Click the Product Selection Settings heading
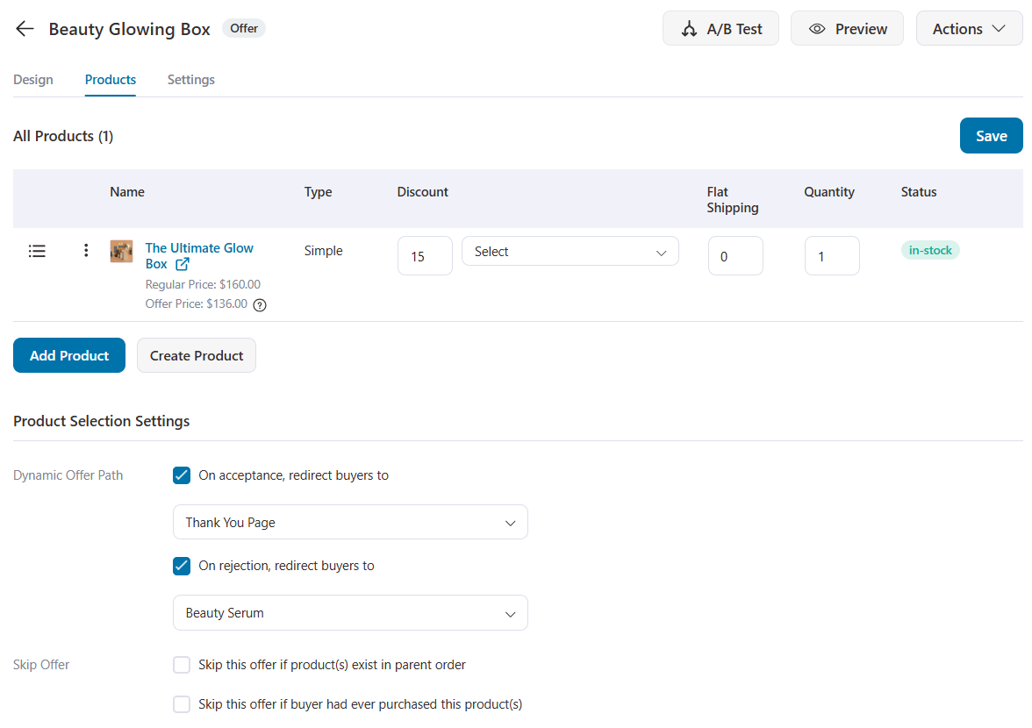 (102, 421)
